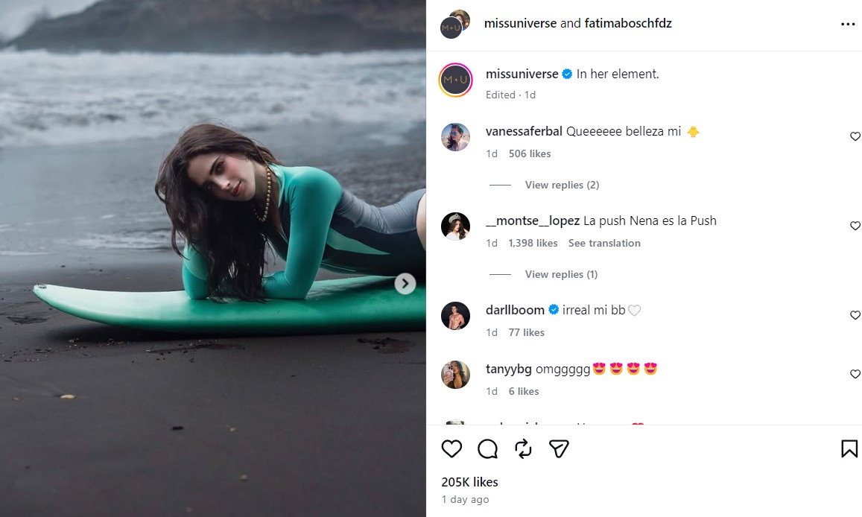Image resolution: width=862 pixels, height=517 pixels.
Task: Save the post with bookmark icon
Action: coord(849,448)
